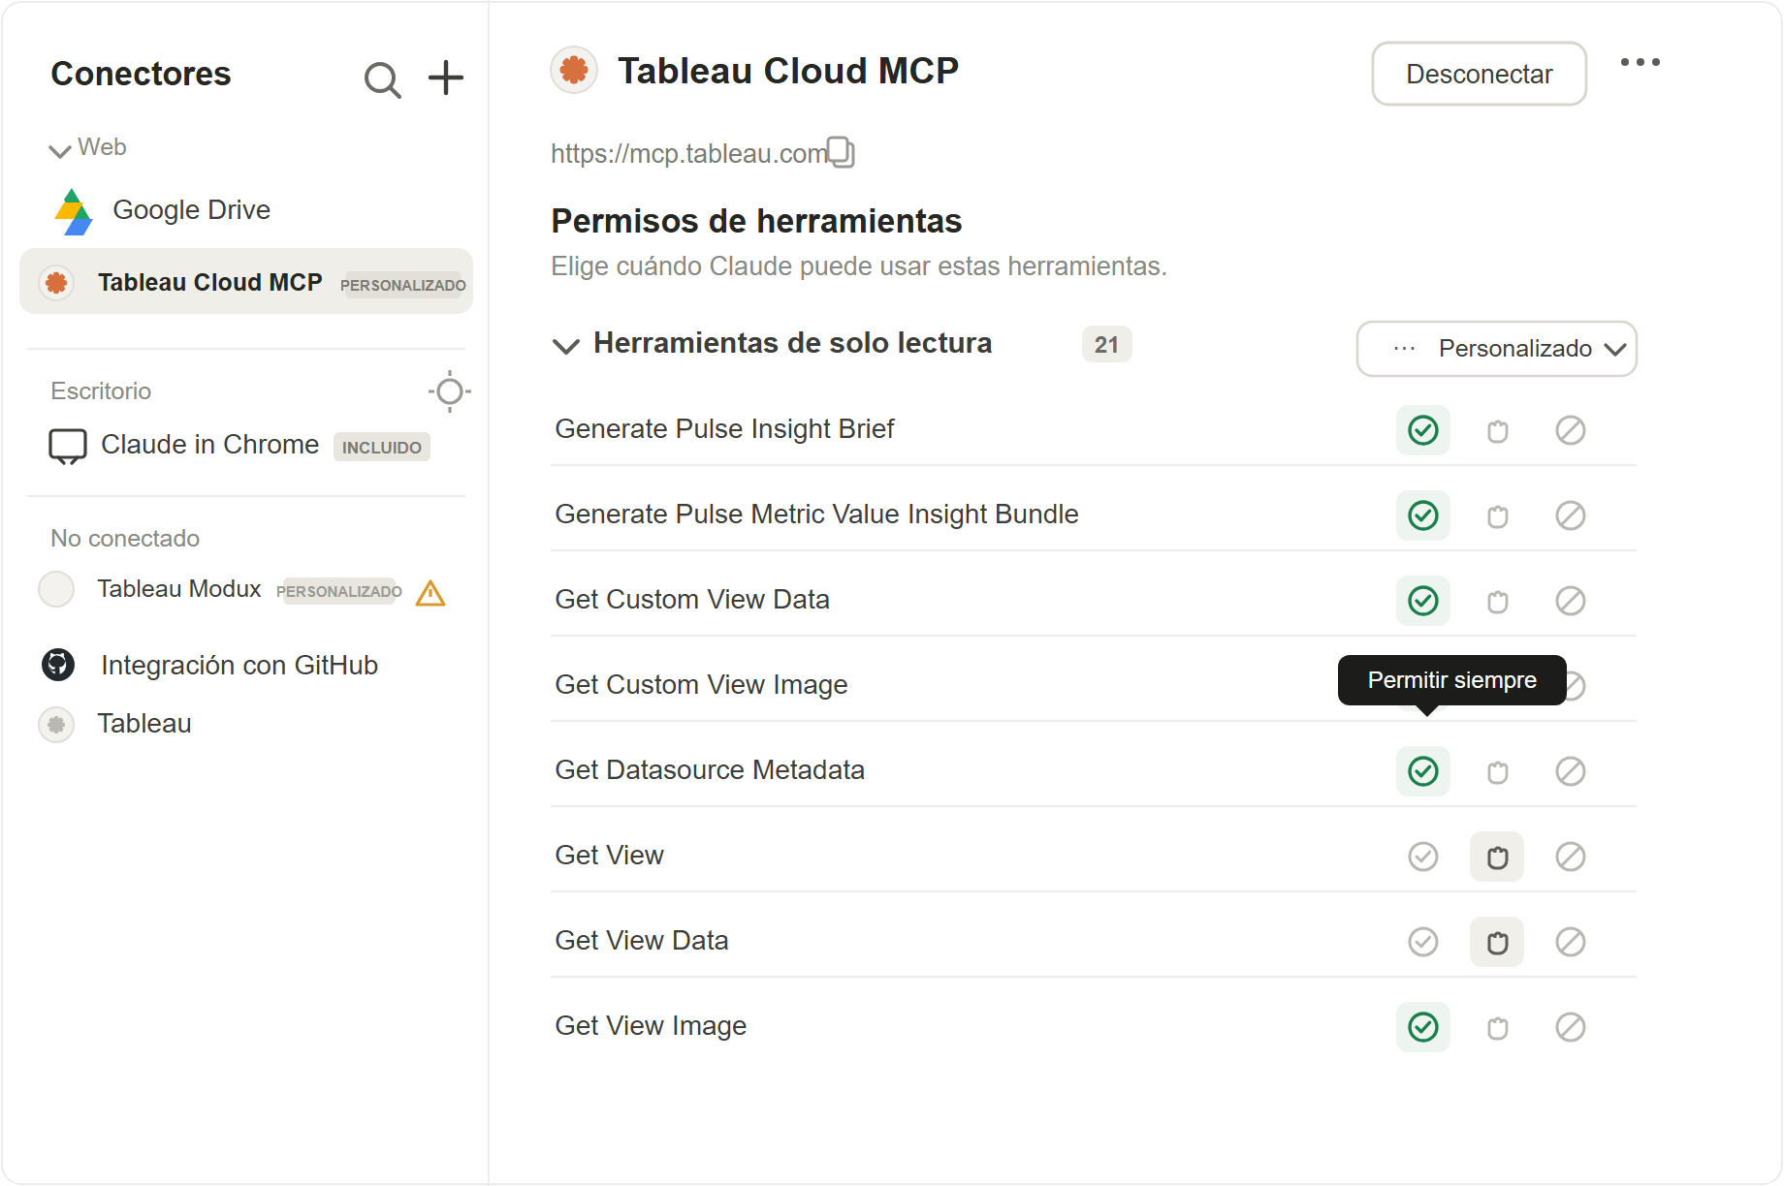Block the Get Custom View Data tool

(x=1571, y=601)
